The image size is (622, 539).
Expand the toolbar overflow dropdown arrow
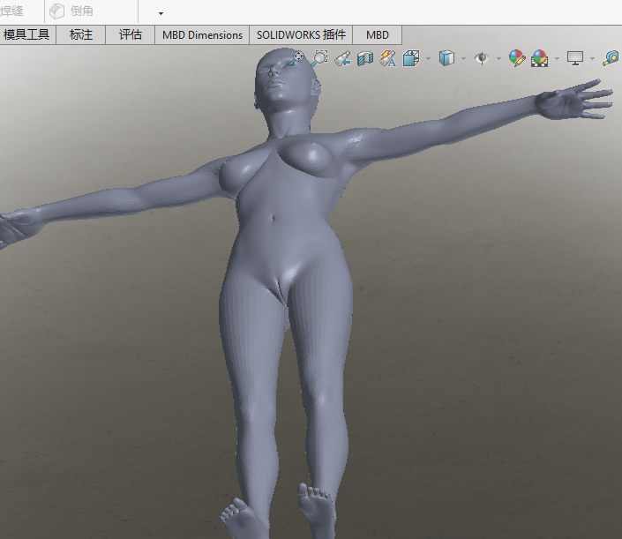(x=161, y=13)
